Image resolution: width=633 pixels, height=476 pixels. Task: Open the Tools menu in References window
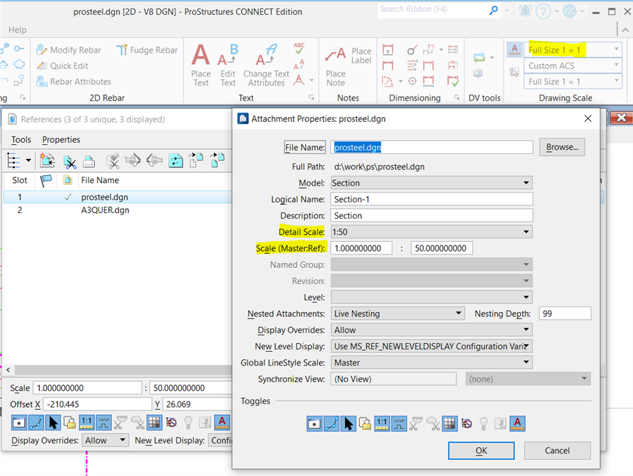click(x=21, y=139)
